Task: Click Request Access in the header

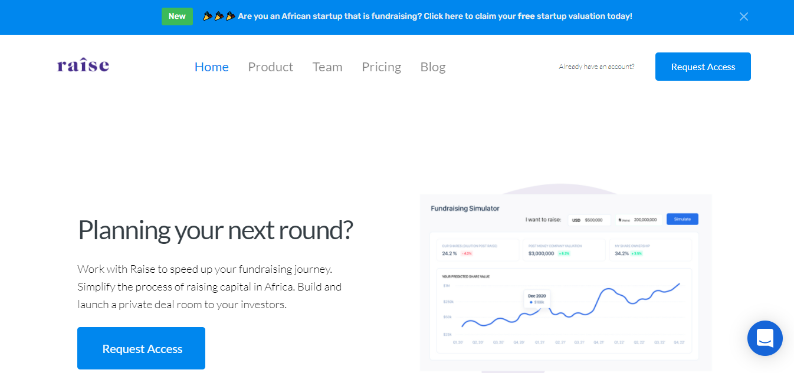Action: 703,67
